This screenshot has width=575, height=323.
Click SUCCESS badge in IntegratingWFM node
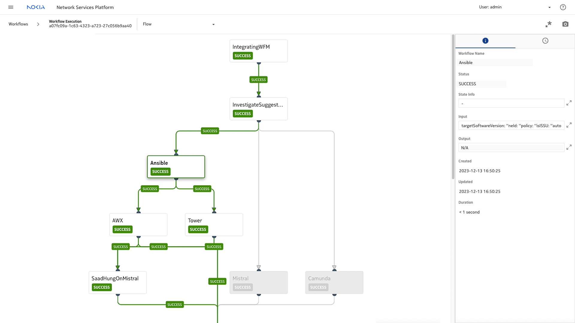click(x=243, y=56)
